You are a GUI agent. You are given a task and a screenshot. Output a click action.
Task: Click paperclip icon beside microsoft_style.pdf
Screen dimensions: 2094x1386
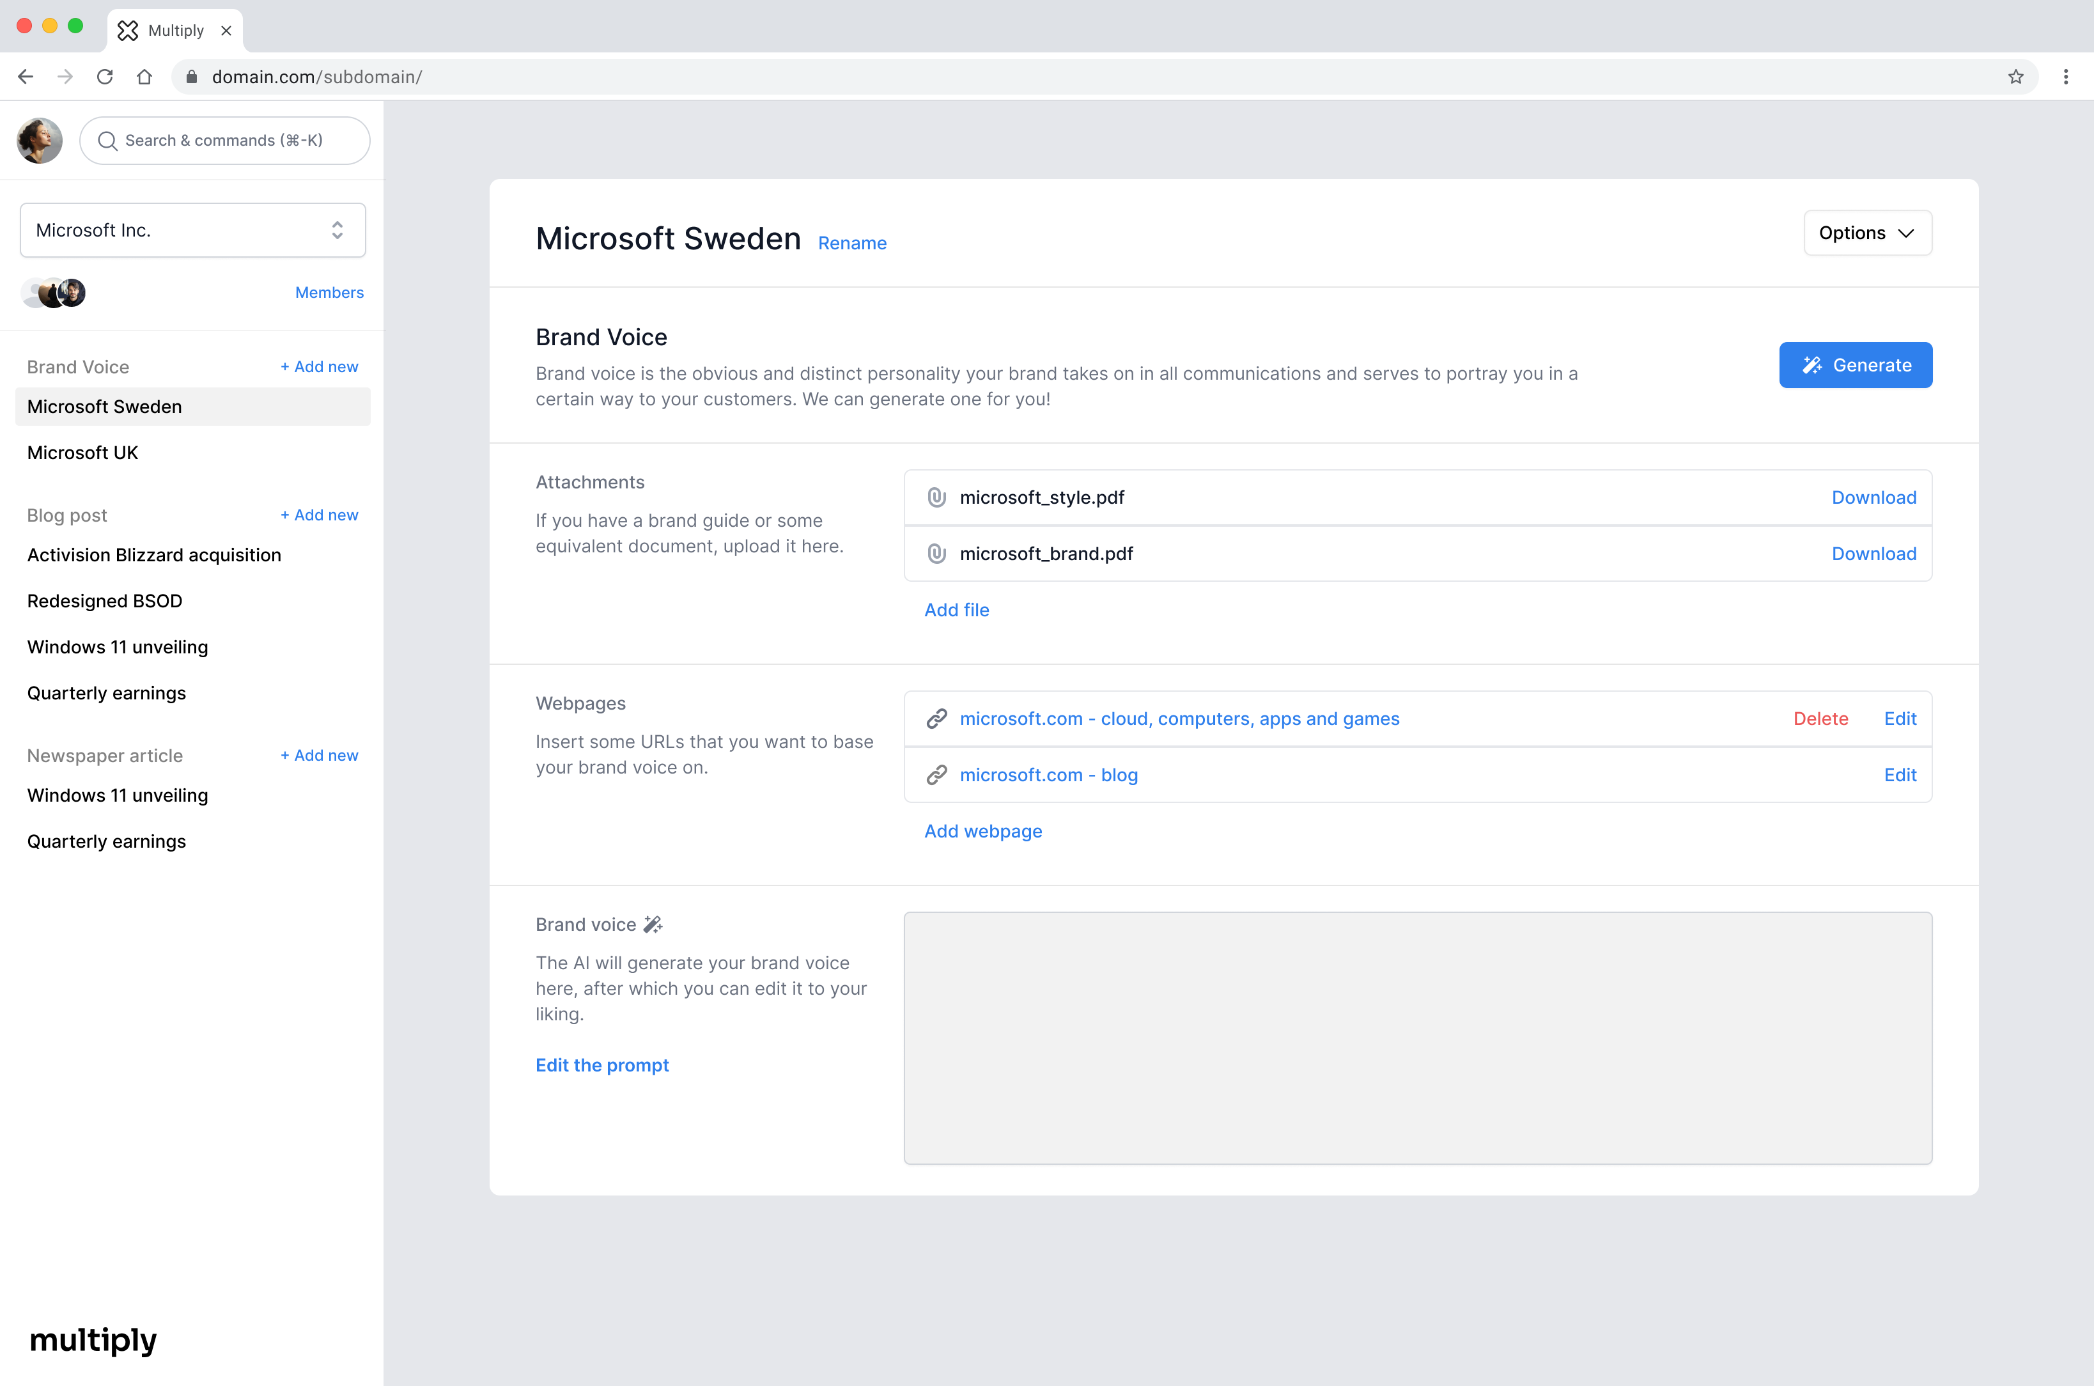click(x=936, y=497)
